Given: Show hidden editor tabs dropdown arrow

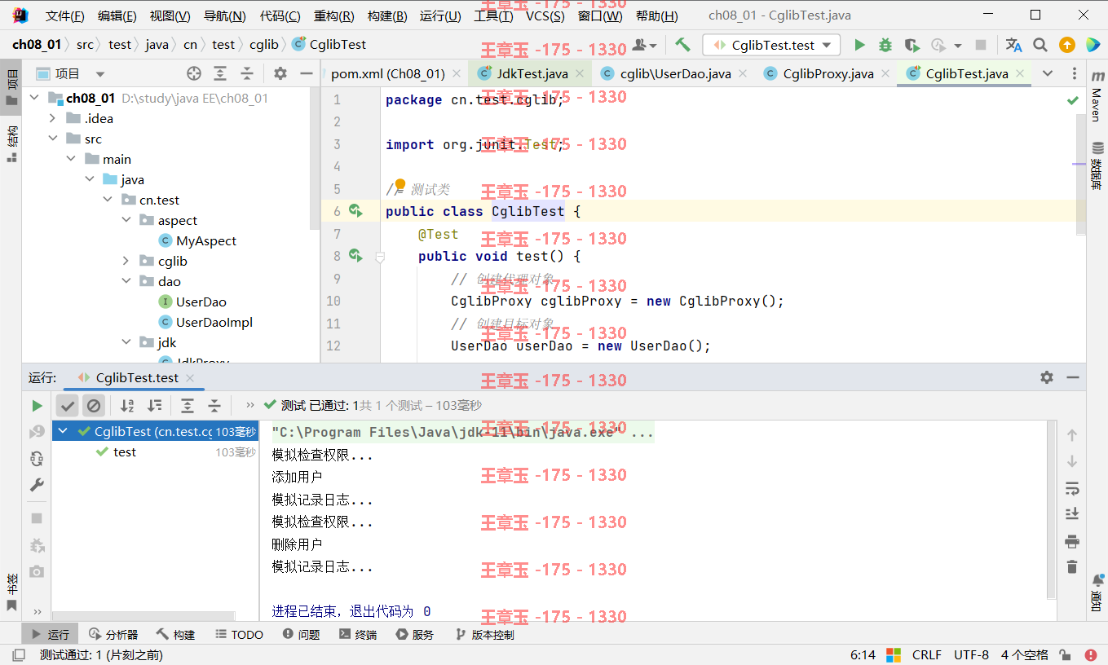Looking at the screenshot, I should pos(1048,73).
